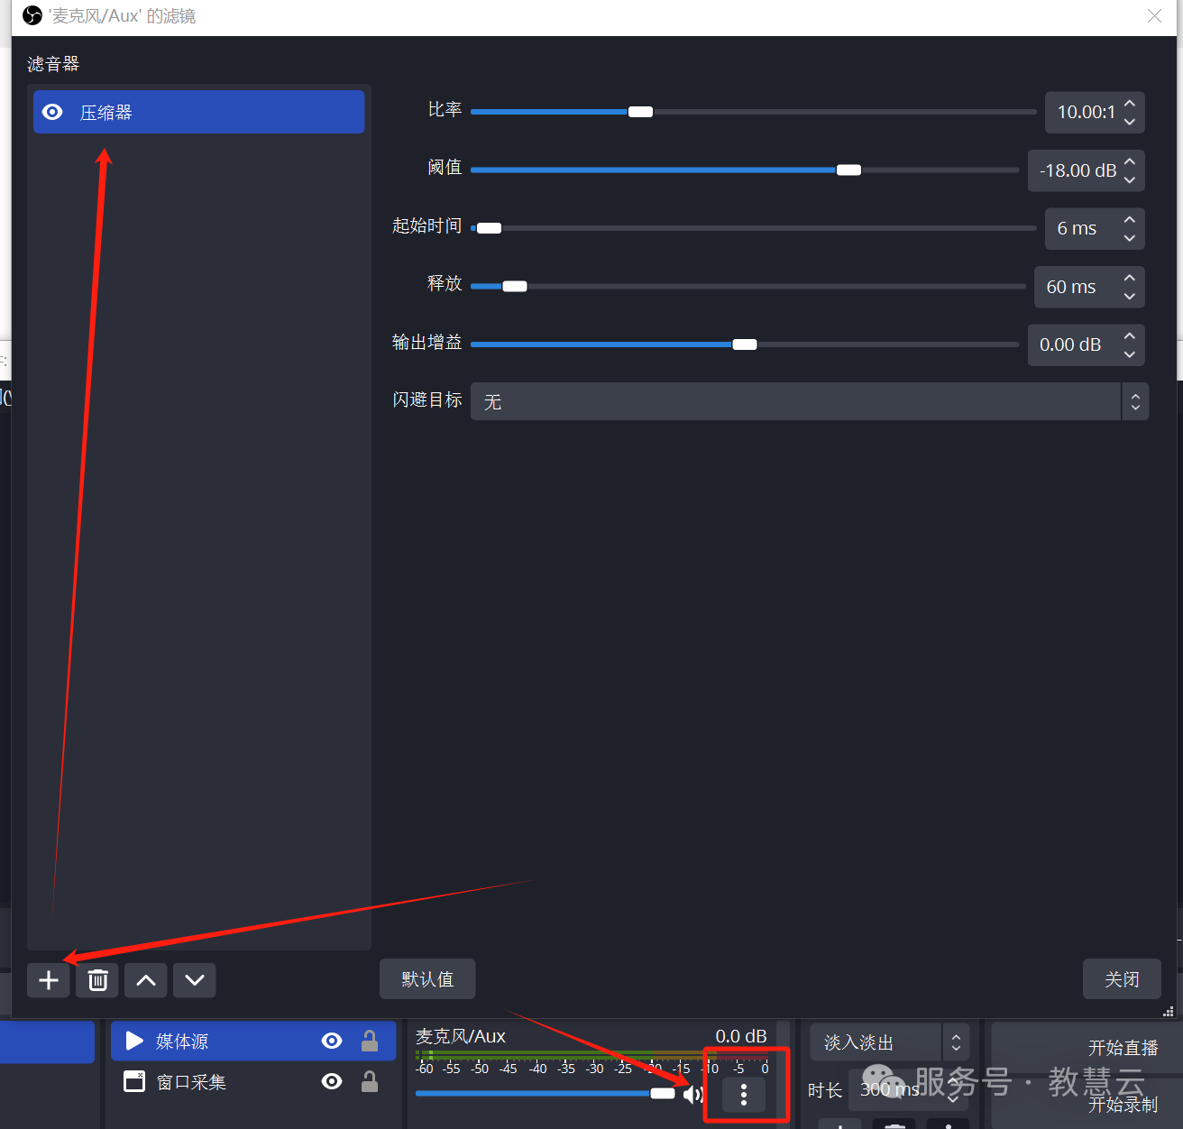1183x1129 pixels.
Task: Toggle visibility of 压缩器 filter
Action: pos(53,112)
